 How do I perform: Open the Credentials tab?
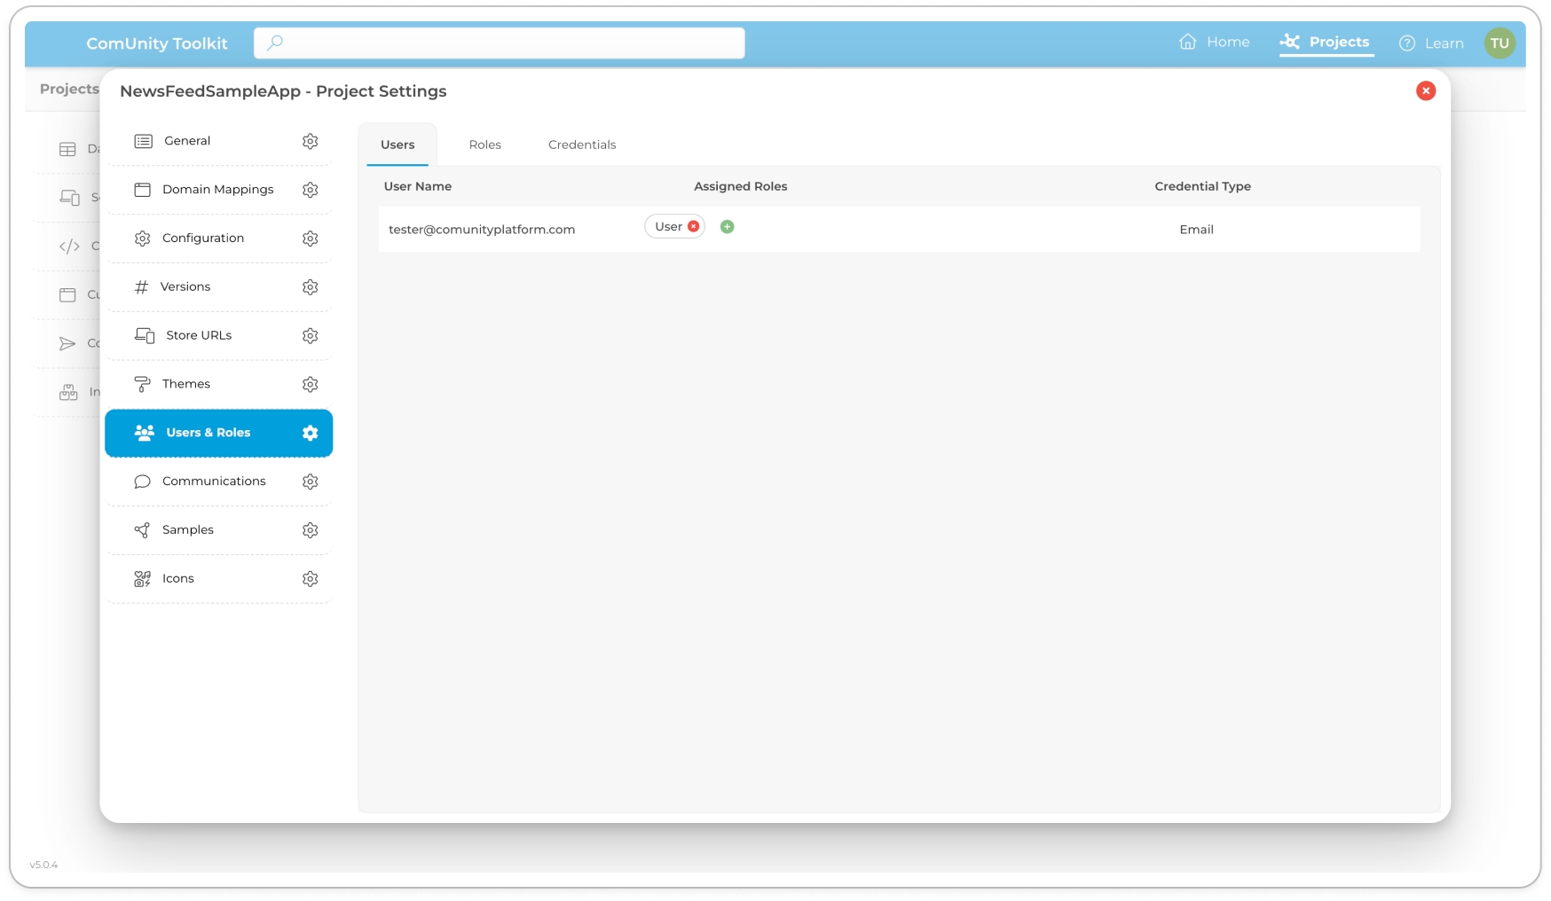[581, 145]
